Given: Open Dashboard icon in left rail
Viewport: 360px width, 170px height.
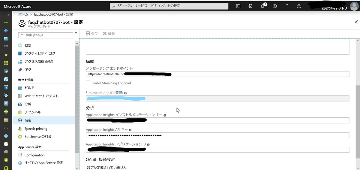Looking at the screenshot, I should pyautogui.click(x=6, y=39).
